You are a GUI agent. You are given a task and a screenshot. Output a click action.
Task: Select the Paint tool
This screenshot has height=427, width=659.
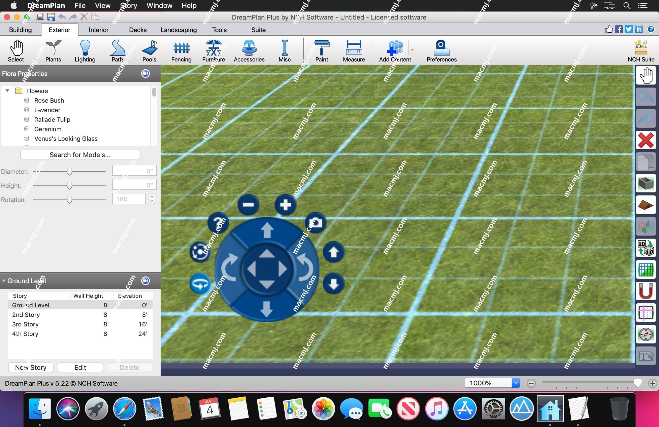pyautogui.click(x=321, y=50)
